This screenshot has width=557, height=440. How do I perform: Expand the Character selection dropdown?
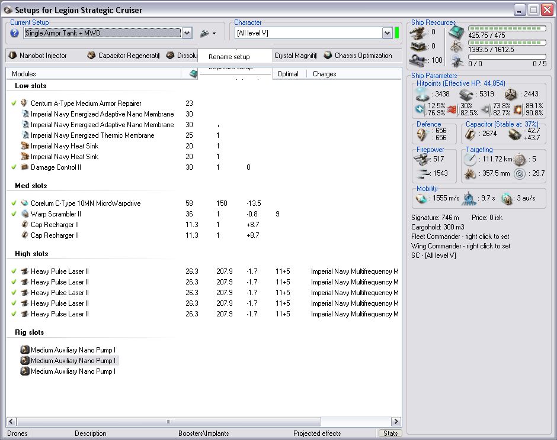click(x=387, y=33)
